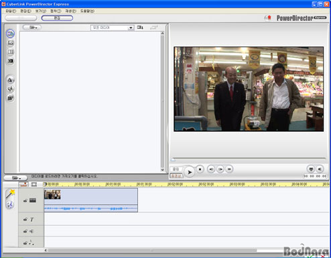Viewport: 331px width, 258px height.
Task: Select the video clip thumbnail on timeline
Action: tap(52, 194)
